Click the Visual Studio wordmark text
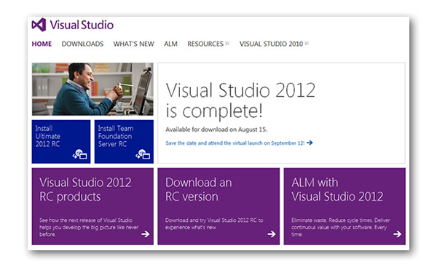This screenshot has width=437, height=267. (x=82, y=25)
